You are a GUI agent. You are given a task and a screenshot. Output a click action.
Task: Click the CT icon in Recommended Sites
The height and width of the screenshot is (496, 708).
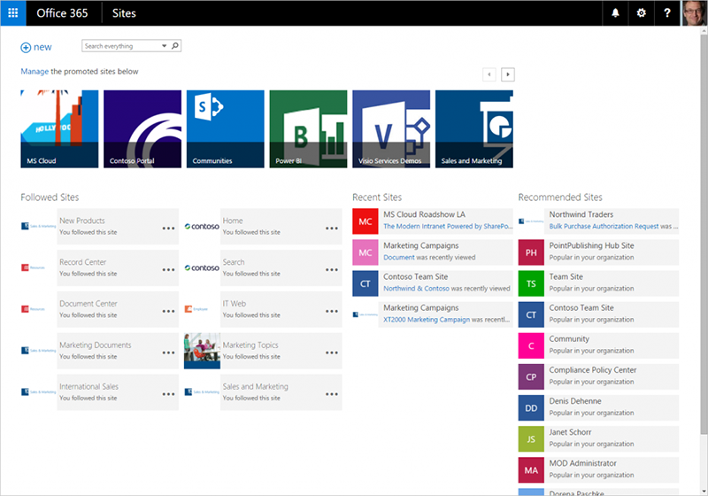coord(531,314)
